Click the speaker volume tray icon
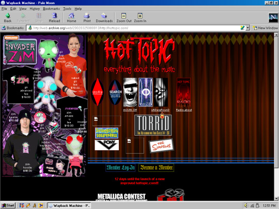279x209 pixels. tap(246, 205)
